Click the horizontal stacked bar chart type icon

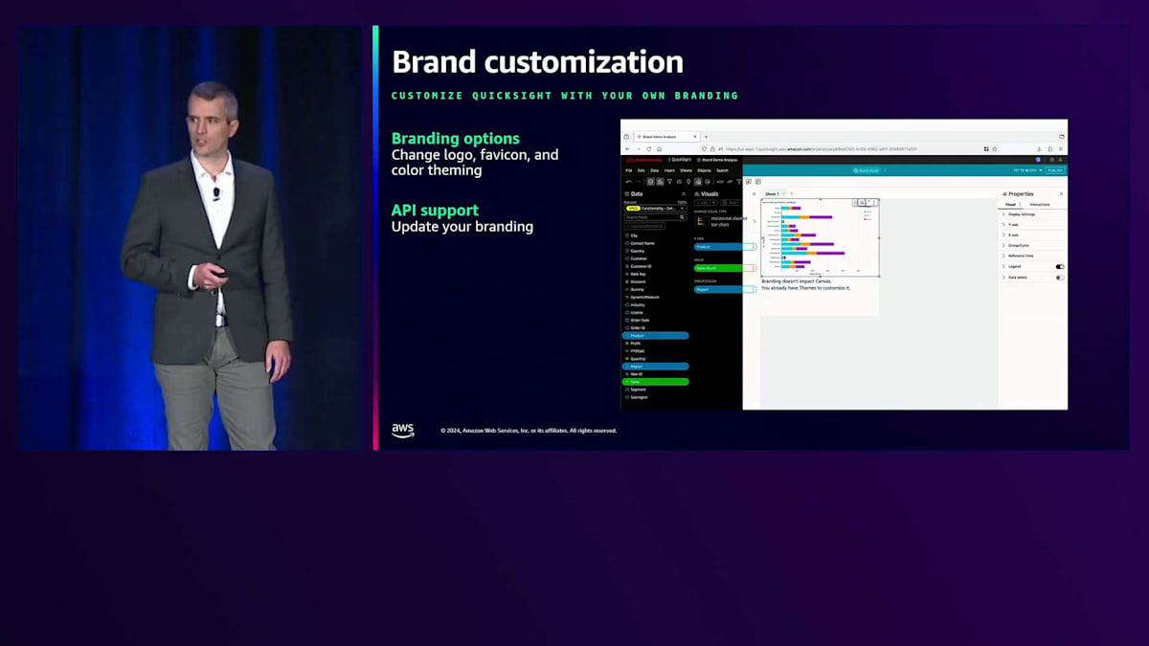point(702,221)
